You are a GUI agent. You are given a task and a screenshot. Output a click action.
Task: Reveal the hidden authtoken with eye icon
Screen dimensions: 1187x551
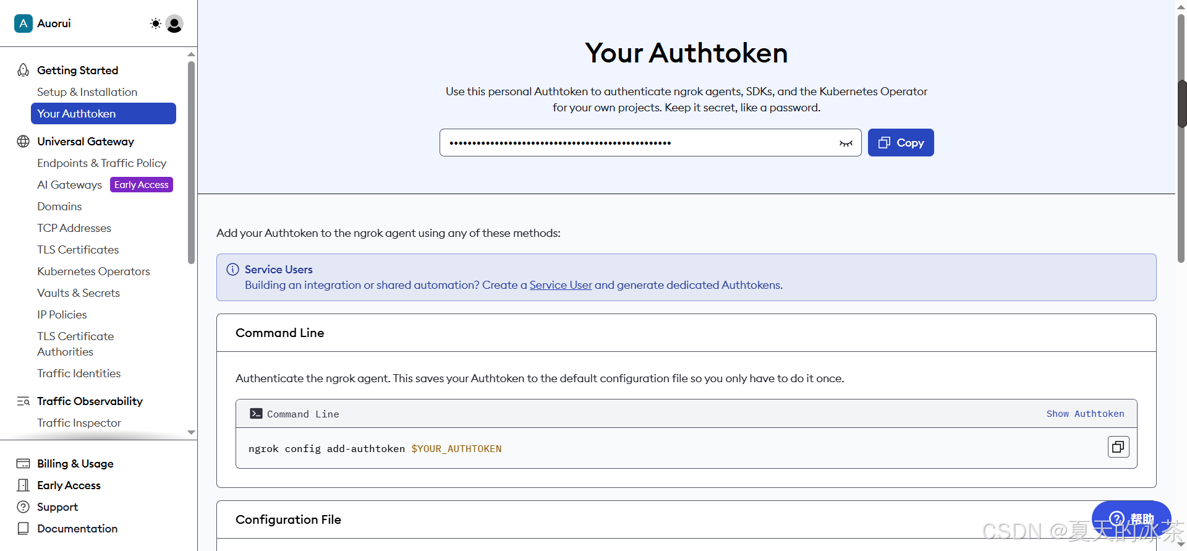coord(846,143)
